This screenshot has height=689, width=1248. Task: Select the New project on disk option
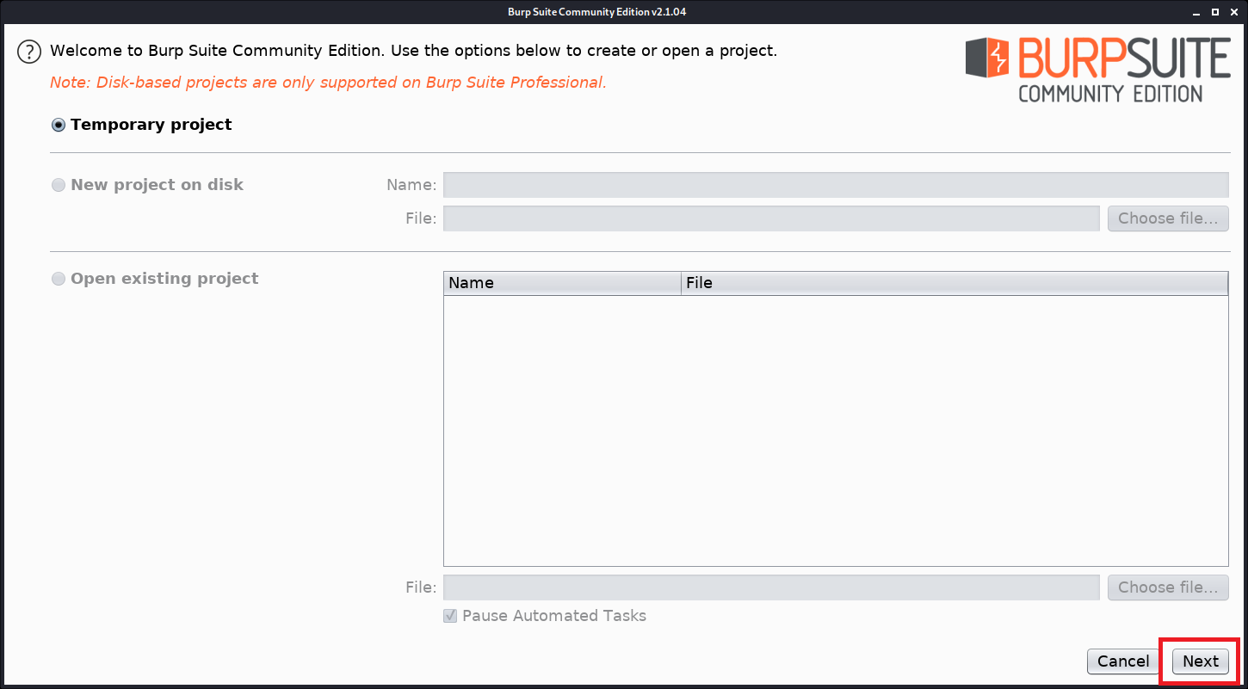59,185
